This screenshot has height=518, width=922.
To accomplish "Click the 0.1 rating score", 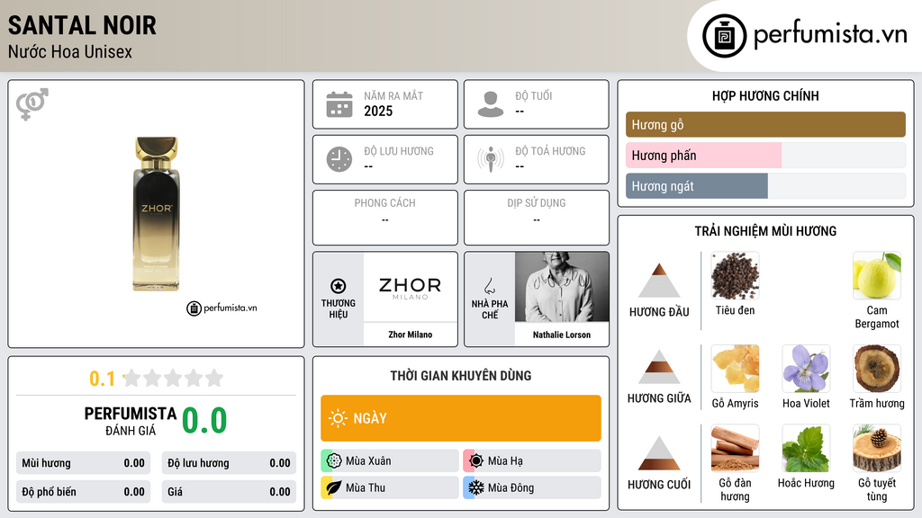I will coord(102,379).
